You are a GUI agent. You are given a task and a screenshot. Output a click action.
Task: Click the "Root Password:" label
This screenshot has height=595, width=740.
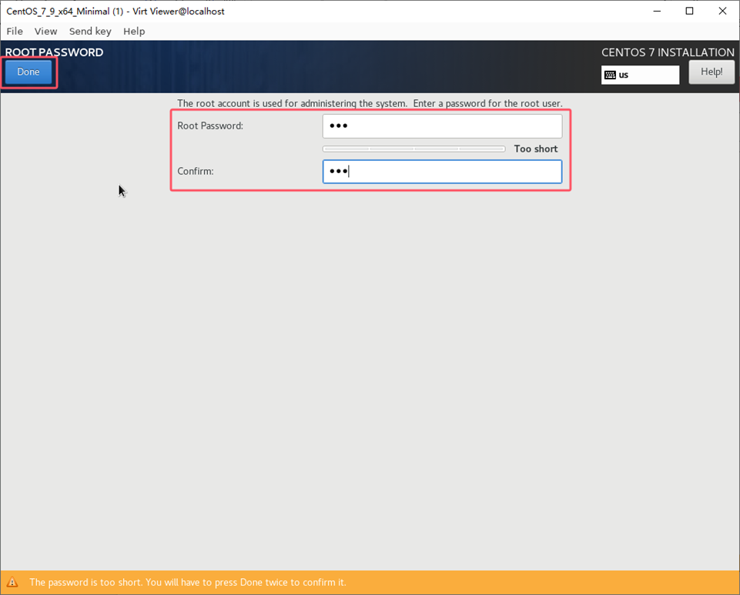(x=210, y=126)
